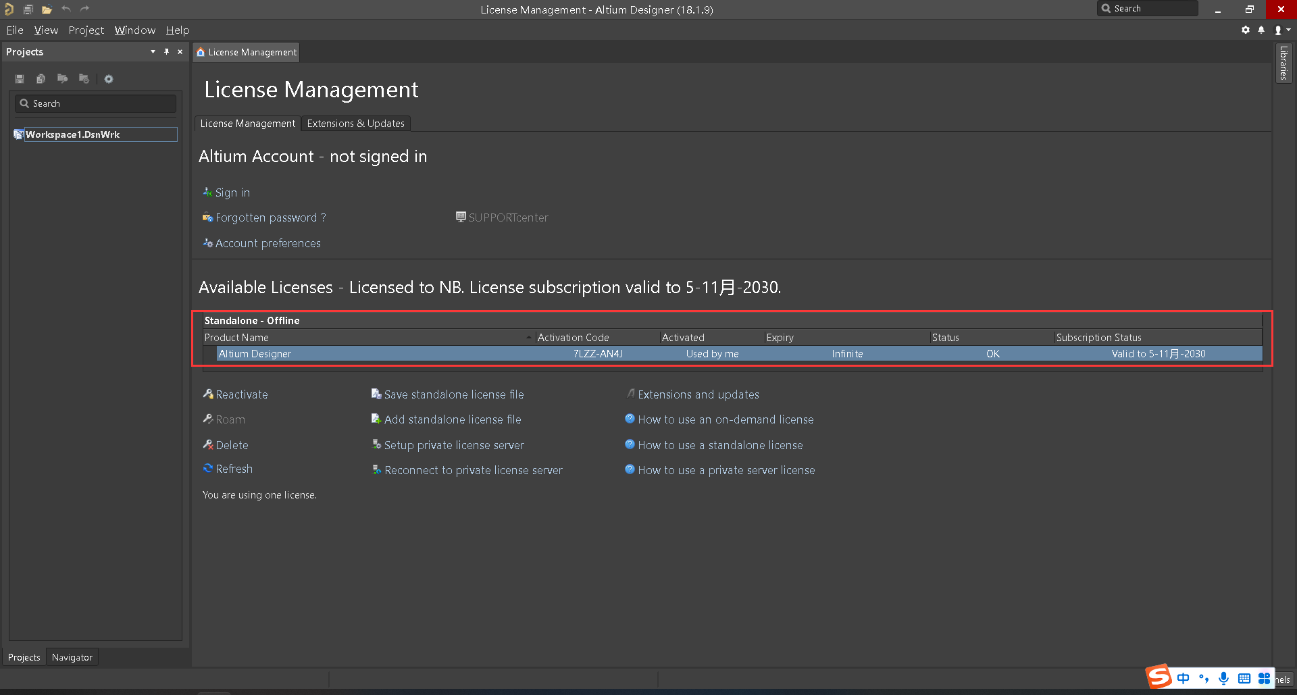
Task: Select the License Management document tab
Action: pyautogui.click(x=247, y=52)
